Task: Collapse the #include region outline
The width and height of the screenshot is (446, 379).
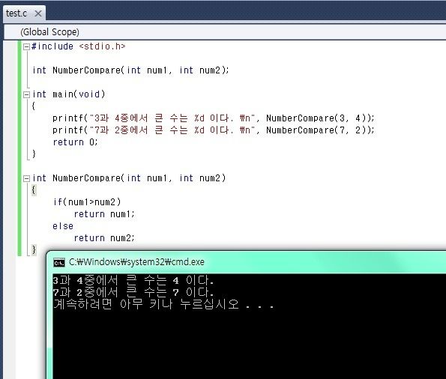Action: click(x=26, y=46)
